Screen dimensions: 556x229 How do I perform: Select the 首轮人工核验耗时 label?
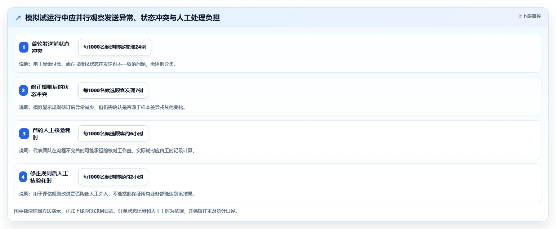(x=51, y=134)
